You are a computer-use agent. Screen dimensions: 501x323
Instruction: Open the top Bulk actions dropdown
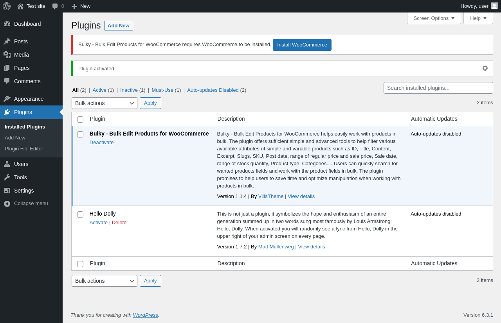[x=105, y=103]
